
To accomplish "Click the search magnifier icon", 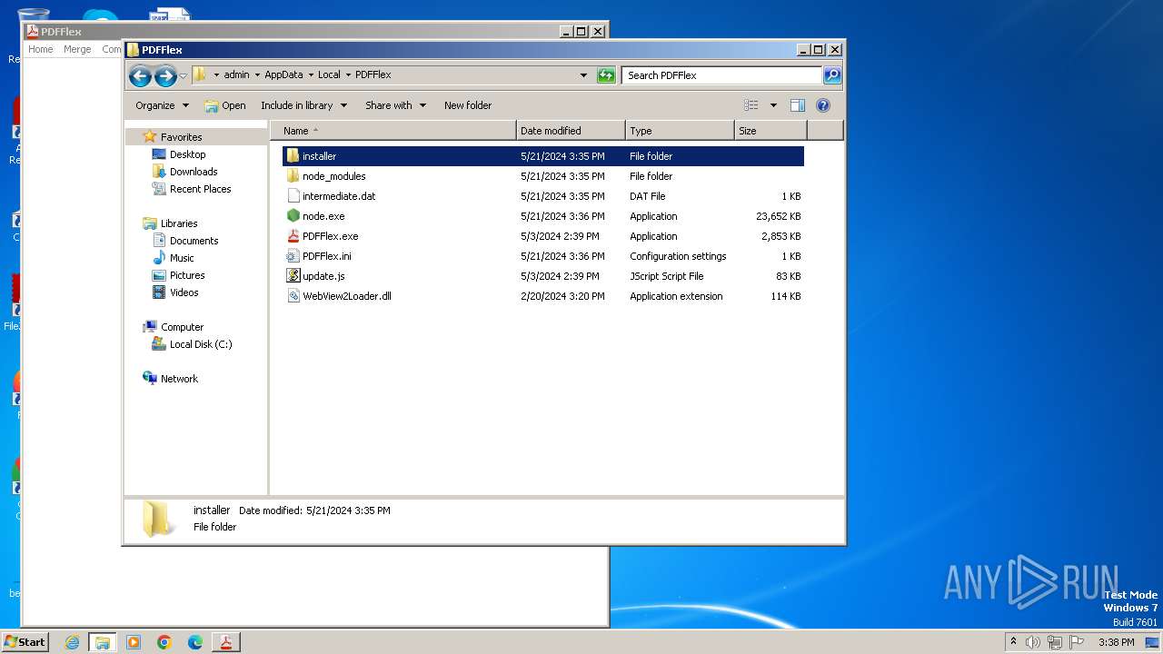I will tap(832, 75).
